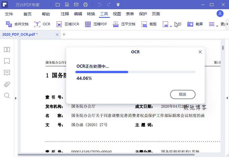Viewport: 229px width, 157px height.
Task: Open 帮助 menu
Action: pyautogui.click(x=46, y=14)
